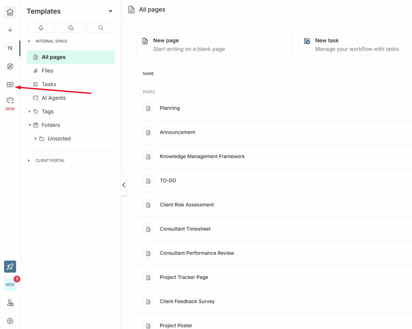Open the Tasks section

pos(49,84)
